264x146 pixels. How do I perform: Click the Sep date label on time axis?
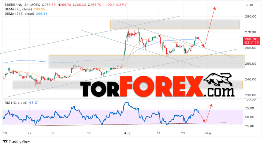208,133
